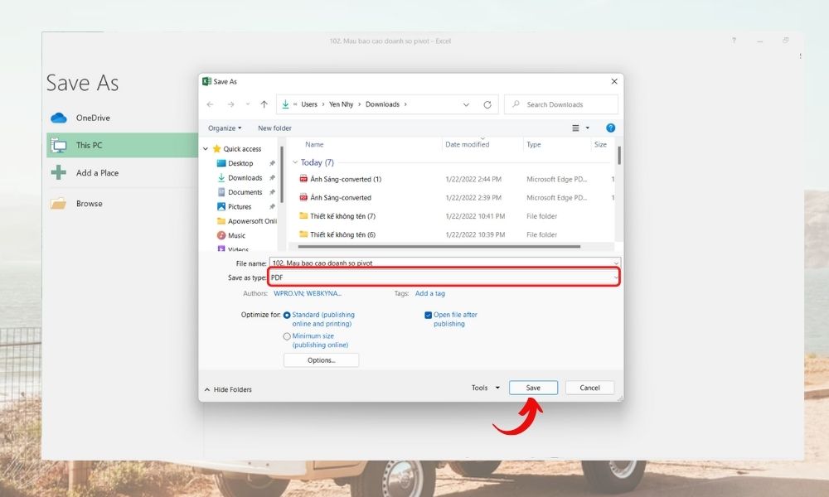Choose Add a Place option

point(122,173)
